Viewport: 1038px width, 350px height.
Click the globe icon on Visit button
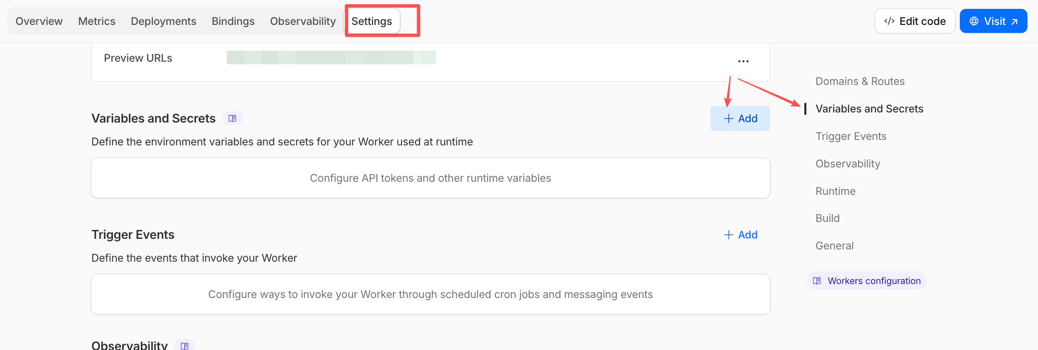974,21
